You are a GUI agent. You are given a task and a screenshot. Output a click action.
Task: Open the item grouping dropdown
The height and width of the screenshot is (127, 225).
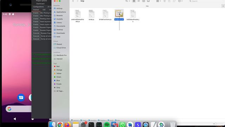[x=159, y=1]
